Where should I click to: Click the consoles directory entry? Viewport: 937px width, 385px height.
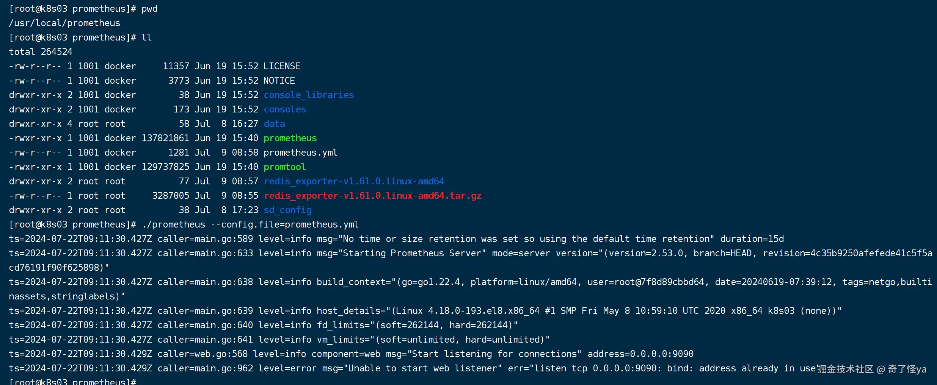click(x=285, y=109)
